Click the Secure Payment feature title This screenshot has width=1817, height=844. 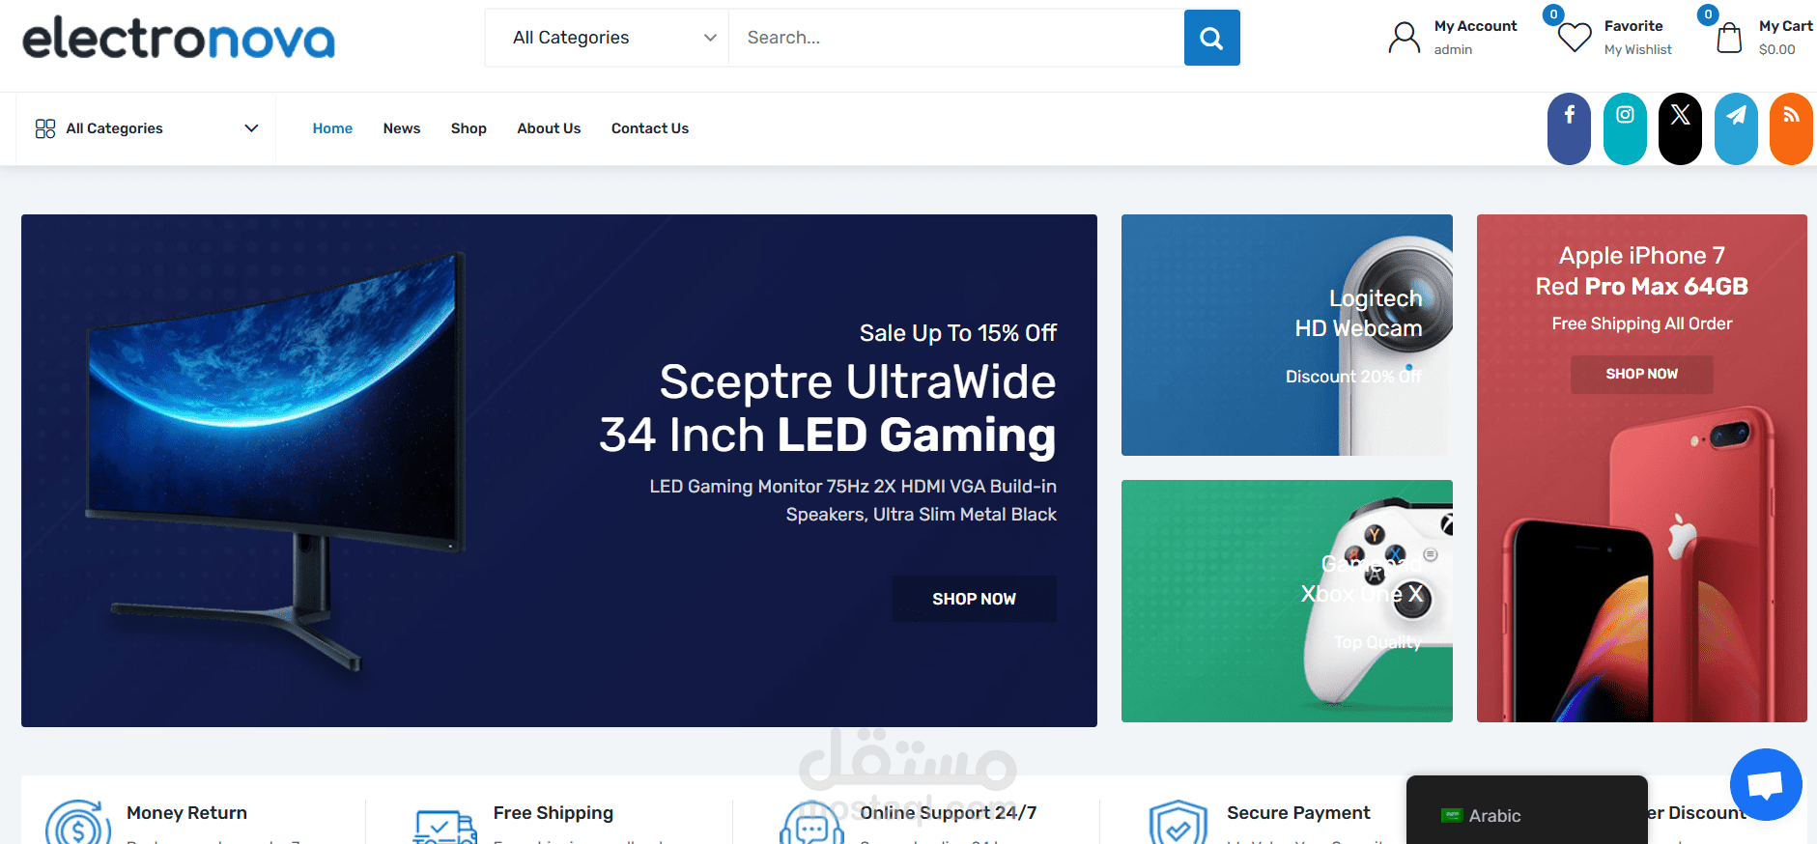(x=1298, y=812)
